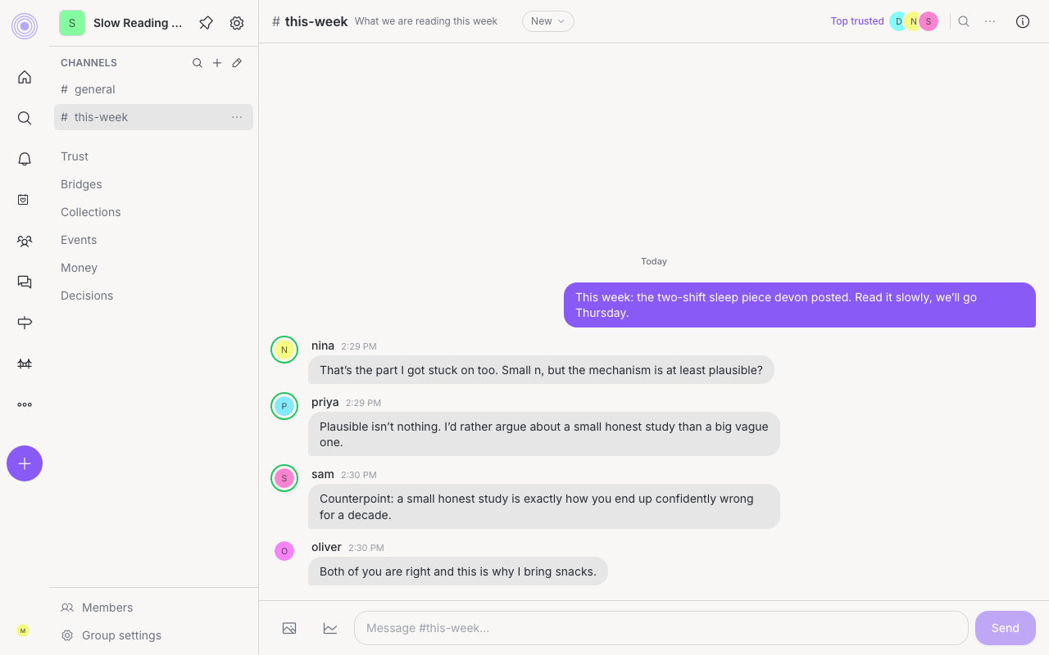Click the Slow Reading group avatar
This screenshot has width=1049, height=655.
[x=72, y=23]
